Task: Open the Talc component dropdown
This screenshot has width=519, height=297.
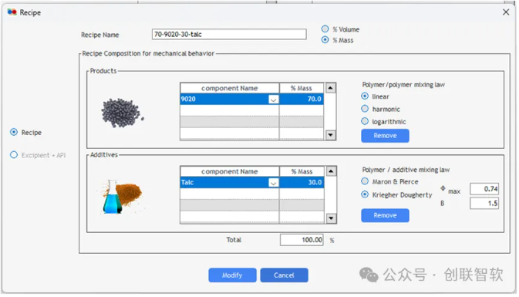Action: pyautogui.click(x=274, y=183)
